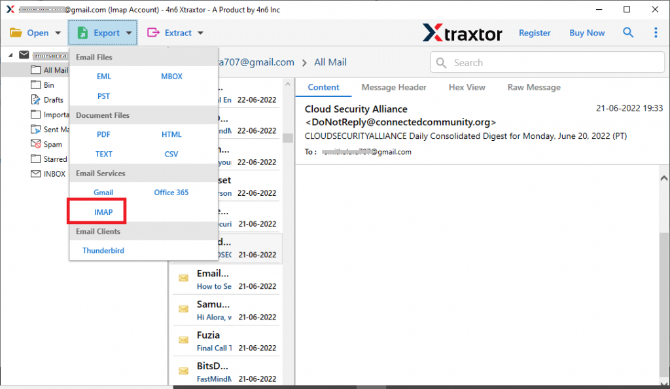Open search using the magnifier icon

coord(627,32)
